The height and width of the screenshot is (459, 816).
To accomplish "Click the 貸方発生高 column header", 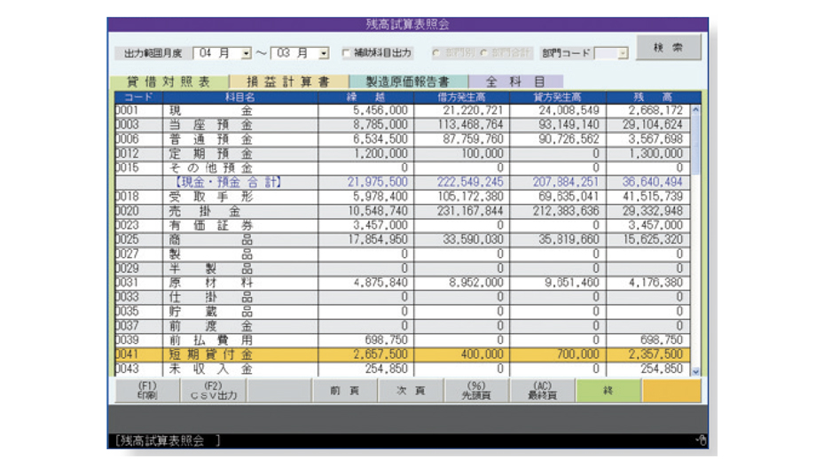I will click(557, 97).
